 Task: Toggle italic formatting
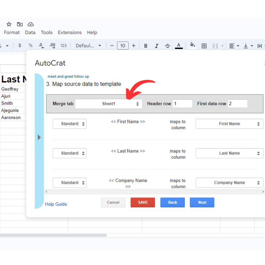157,46
